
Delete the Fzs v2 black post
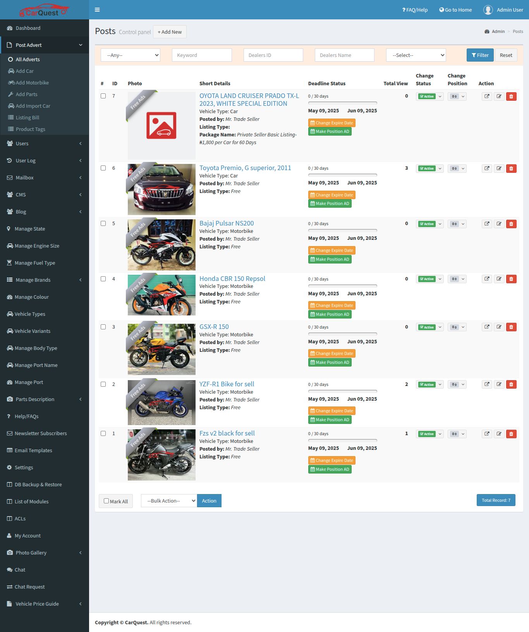(511, 434)
